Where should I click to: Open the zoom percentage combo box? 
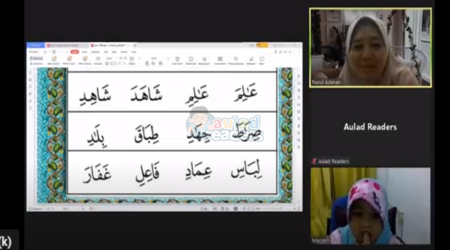(x=110, y=58)
